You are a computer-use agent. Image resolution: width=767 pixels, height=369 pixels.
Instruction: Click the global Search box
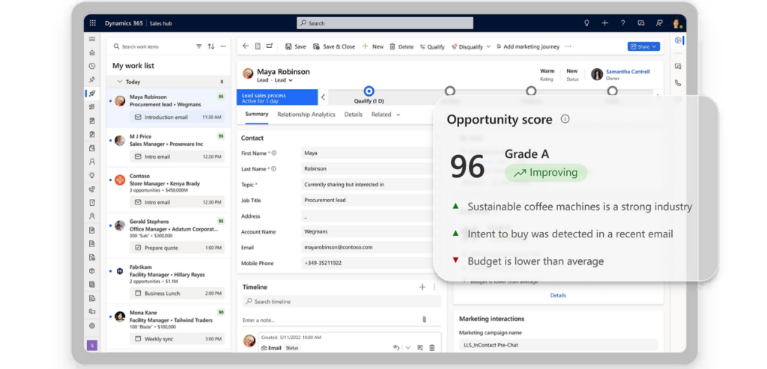(x=385, y=23)
